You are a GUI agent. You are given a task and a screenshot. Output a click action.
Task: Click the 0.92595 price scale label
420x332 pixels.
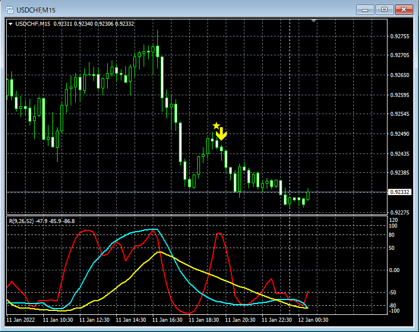tap(399, 95)
